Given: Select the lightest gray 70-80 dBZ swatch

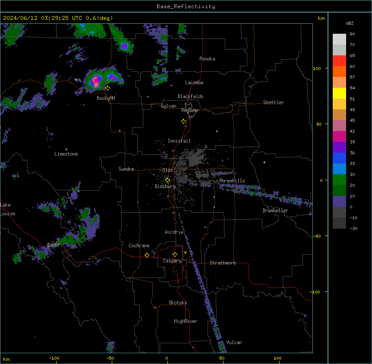Looking at the screenshot, I should [x=339, y=39].
